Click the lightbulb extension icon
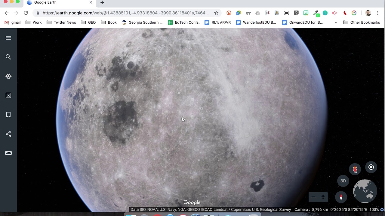 [296, 13]
